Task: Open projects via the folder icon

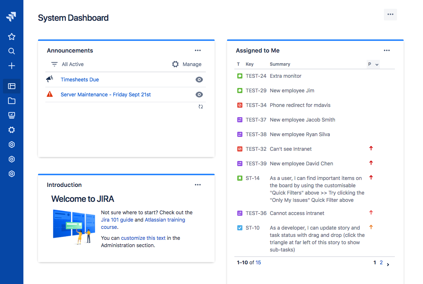Action: tap(12, 101)
